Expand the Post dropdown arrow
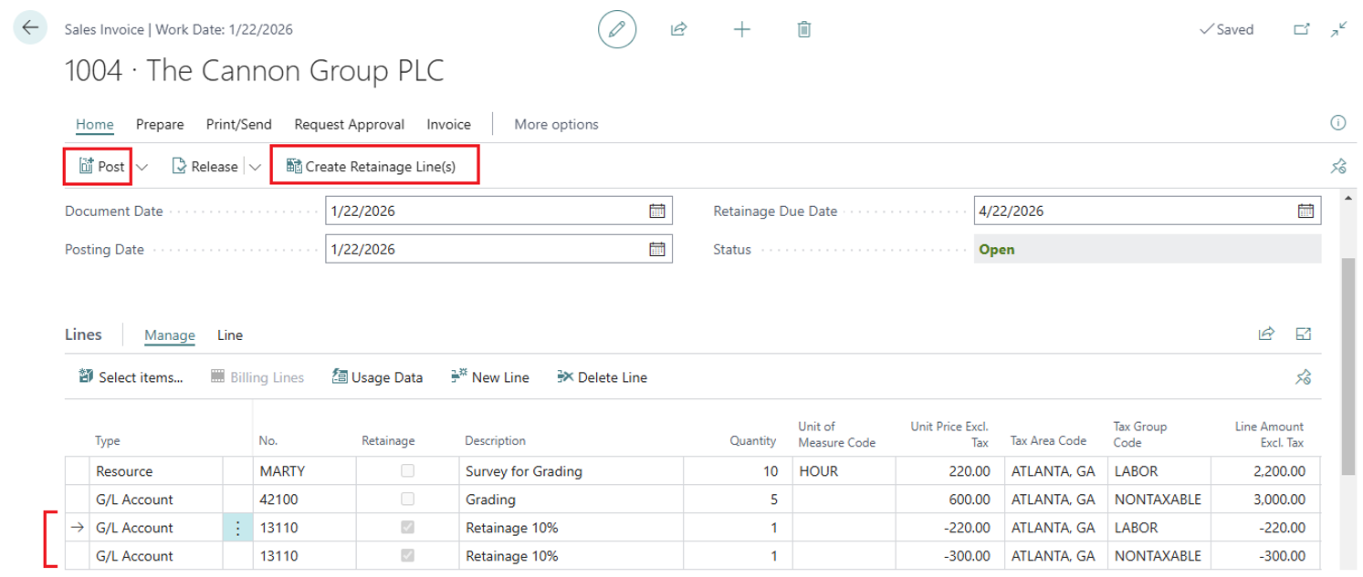Screen dimensions: 1363x577 pos(142,167)
